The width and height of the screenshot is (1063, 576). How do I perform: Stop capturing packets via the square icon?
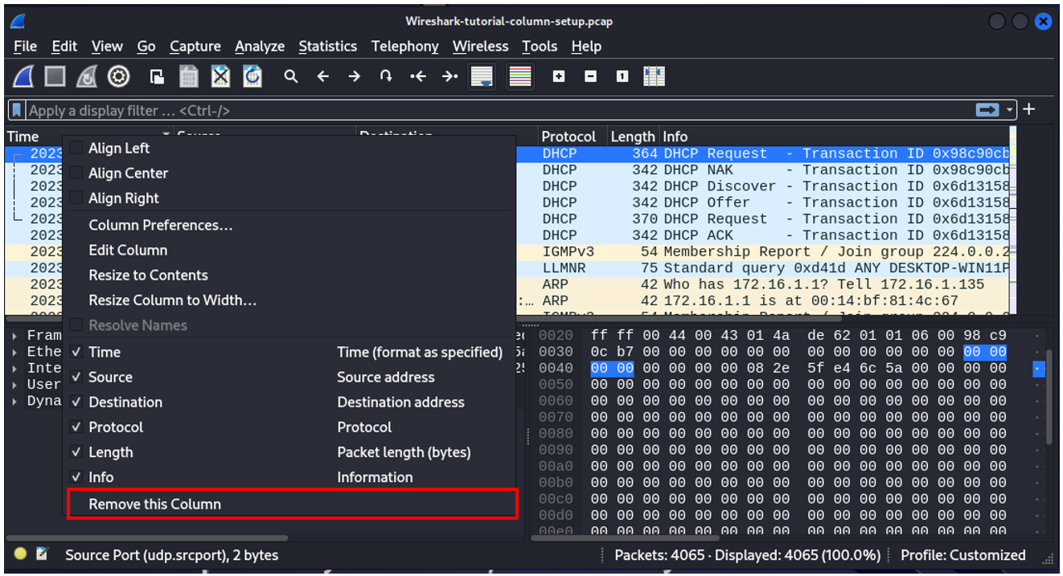click(x=55, y=76)
